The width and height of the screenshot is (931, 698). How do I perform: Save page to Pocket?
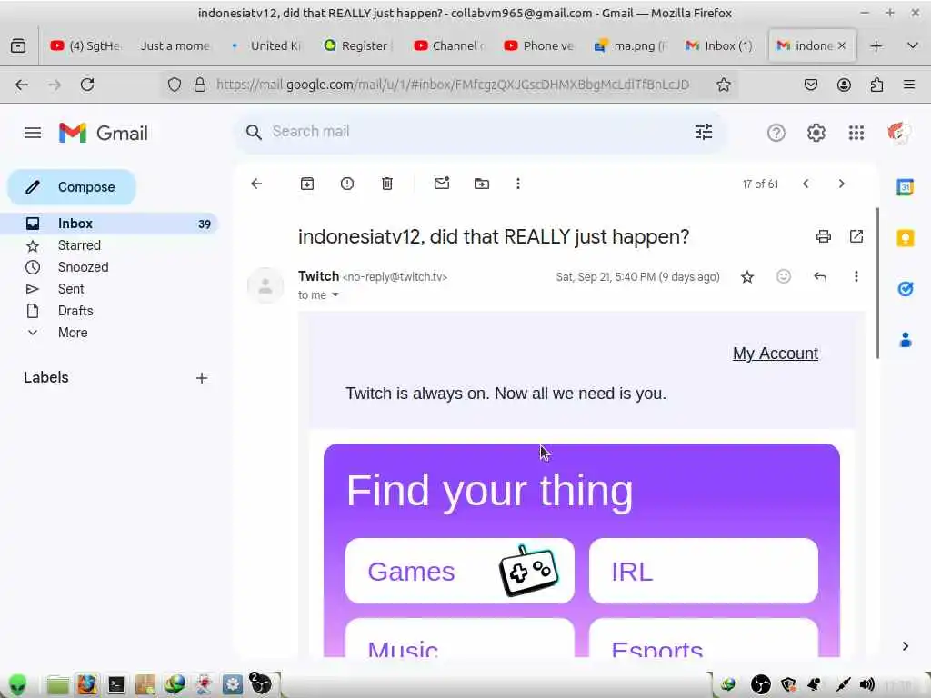coord(810,85)
